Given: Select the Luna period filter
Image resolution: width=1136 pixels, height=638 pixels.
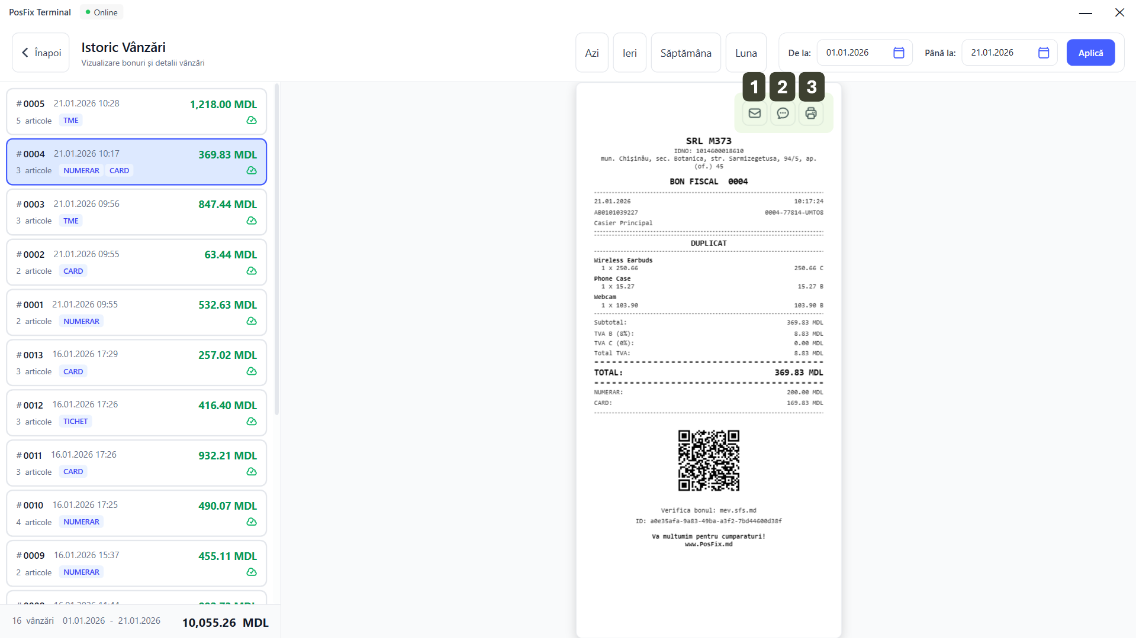Looking at the screenshot, I should point(745,53).
